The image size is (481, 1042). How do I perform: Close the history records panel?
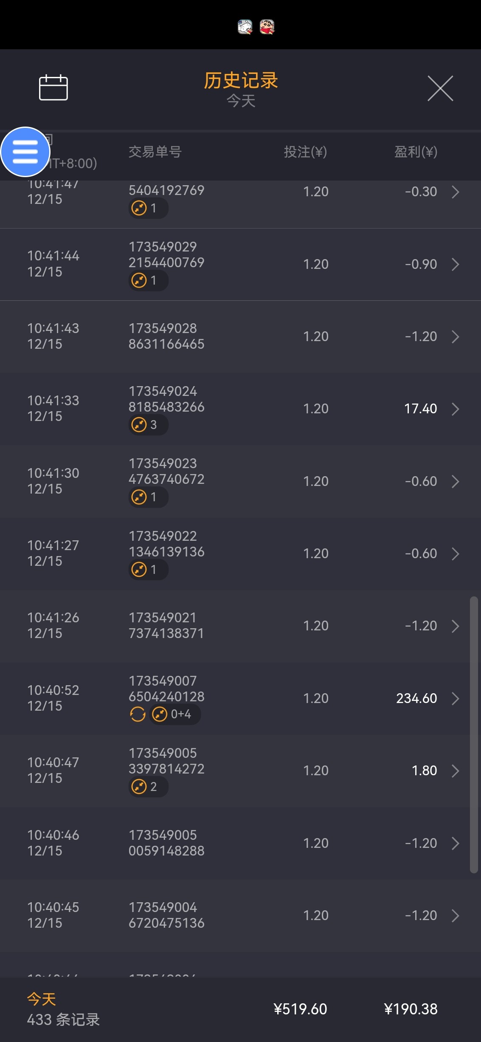pyautogui.click(x=440, y=88)
